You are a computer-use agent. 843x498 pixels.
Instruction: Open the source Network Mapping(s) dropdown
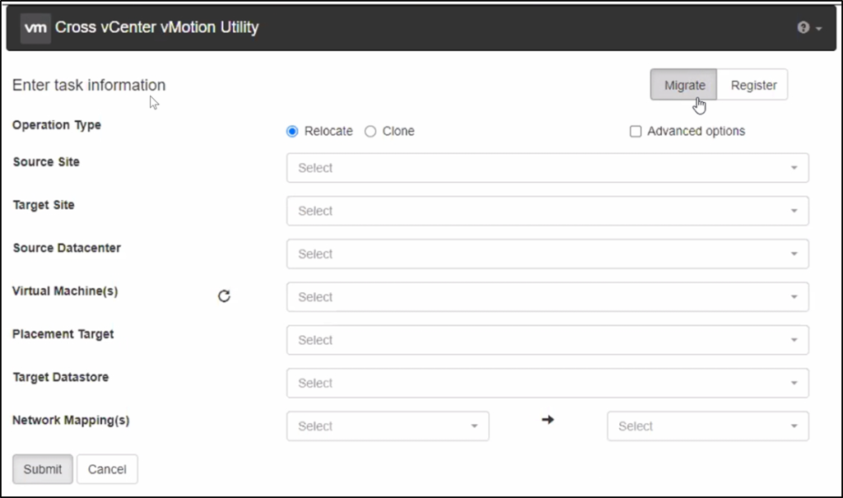(x=387, y=426)
